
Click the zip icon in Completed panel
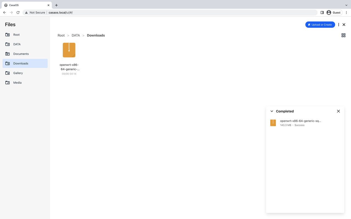(x=273, y=123)
